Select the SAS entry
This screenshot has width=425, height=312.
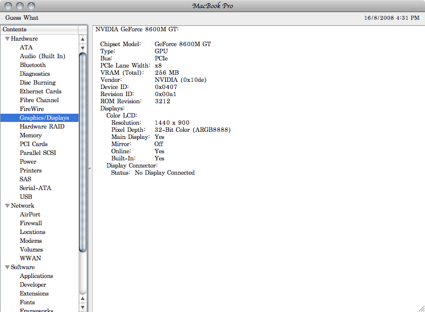pos(25,179)
